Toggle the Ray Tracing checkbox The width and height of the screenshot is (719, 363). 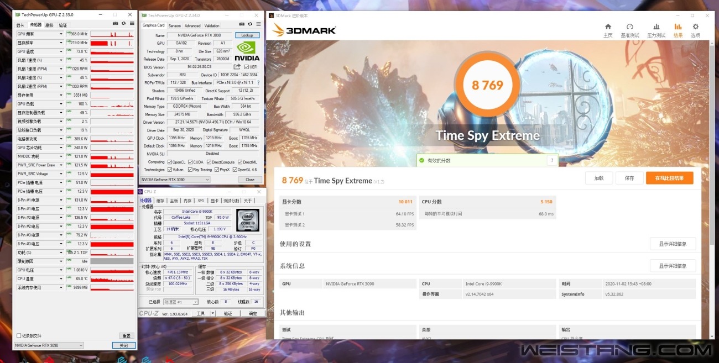[190, 170]
